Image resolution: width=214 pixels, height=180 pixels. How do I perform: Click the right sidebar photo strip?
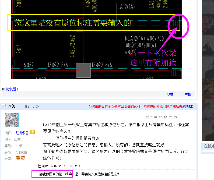[208, 70]
